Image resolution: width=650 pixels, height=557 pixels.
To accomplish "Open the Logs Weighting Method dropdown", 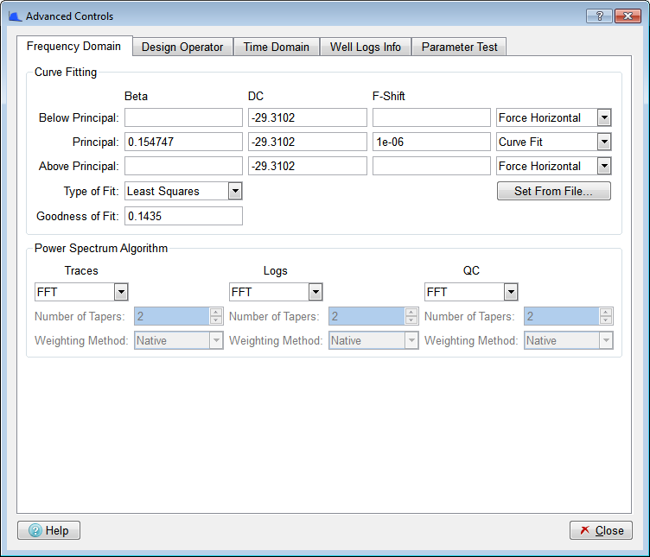I will [x=373, y=340].
